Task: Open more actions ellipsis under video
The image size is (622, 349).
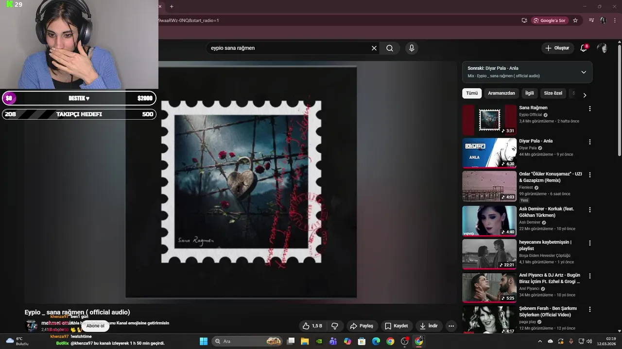Action: (451, 326)
